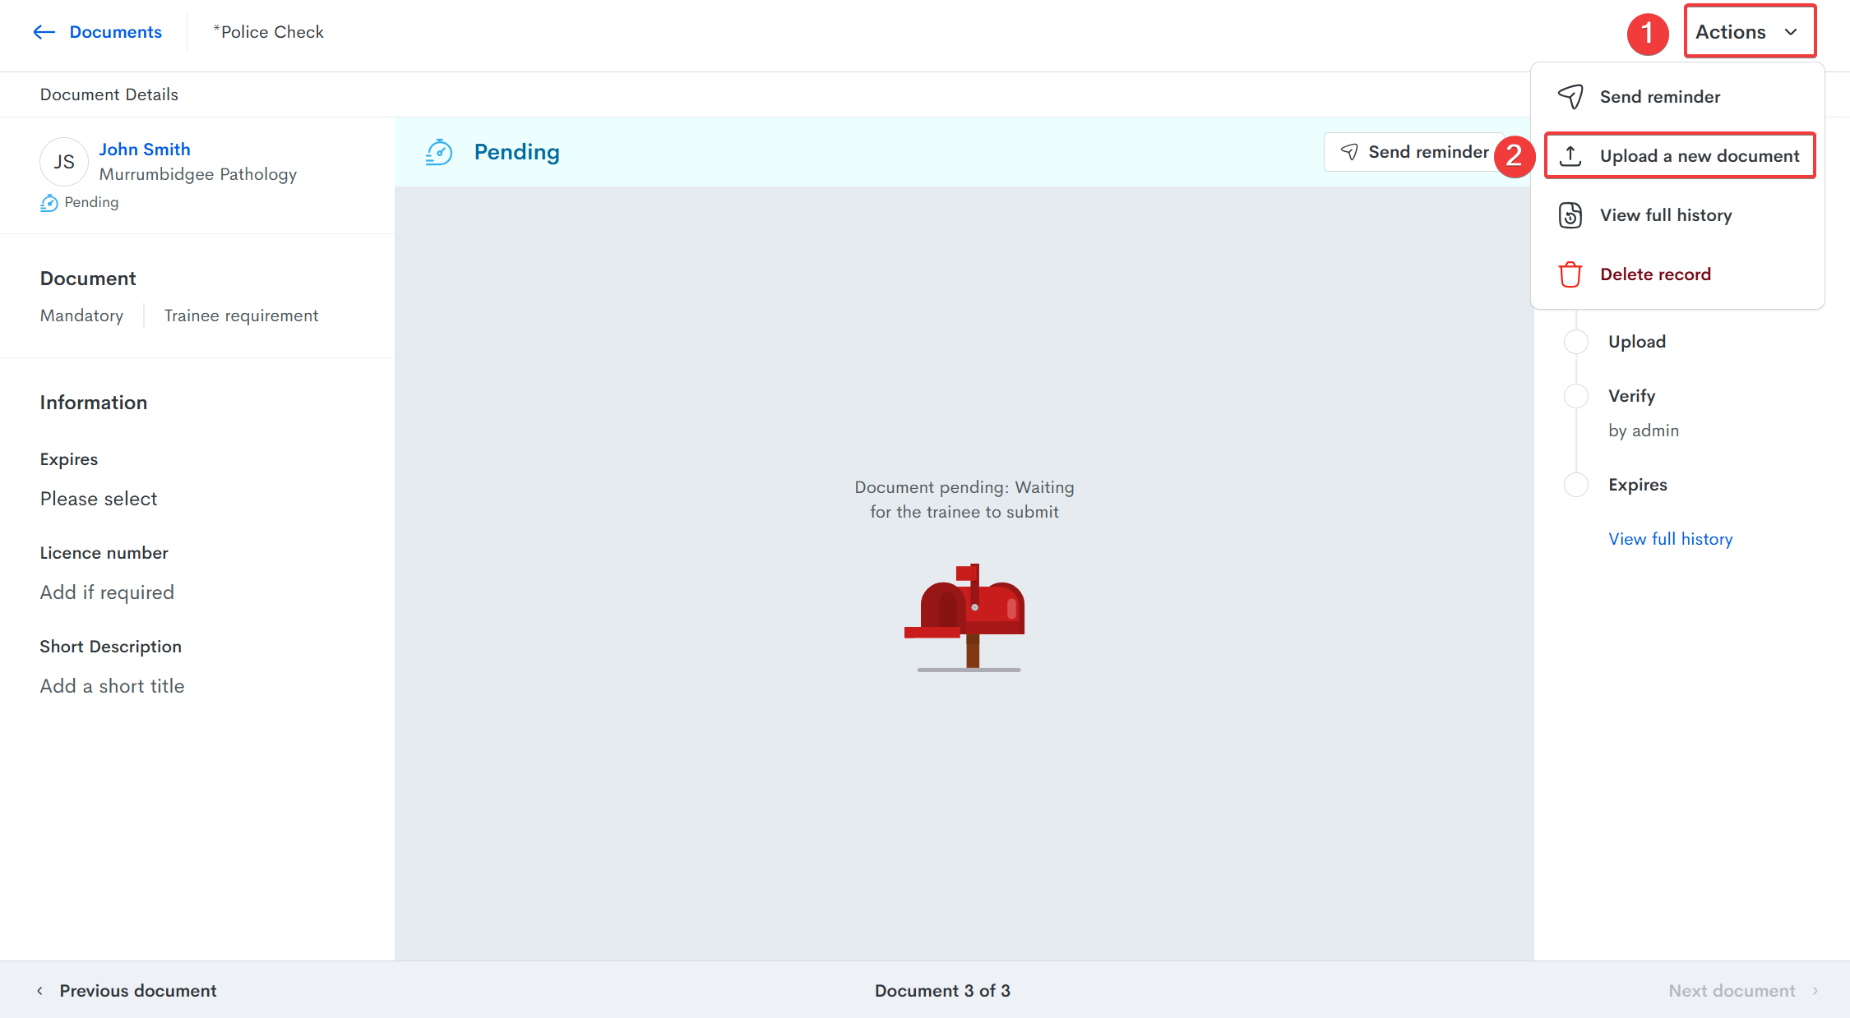Choose 'Upload a new document' menu item
1850x1018 pixels.
[x=1699, y=156]
